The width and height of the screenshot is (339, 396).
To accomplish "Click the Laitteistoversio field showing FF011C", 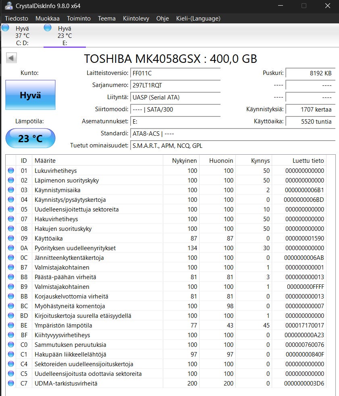I will pyautogui.click(x=175, y=73).
